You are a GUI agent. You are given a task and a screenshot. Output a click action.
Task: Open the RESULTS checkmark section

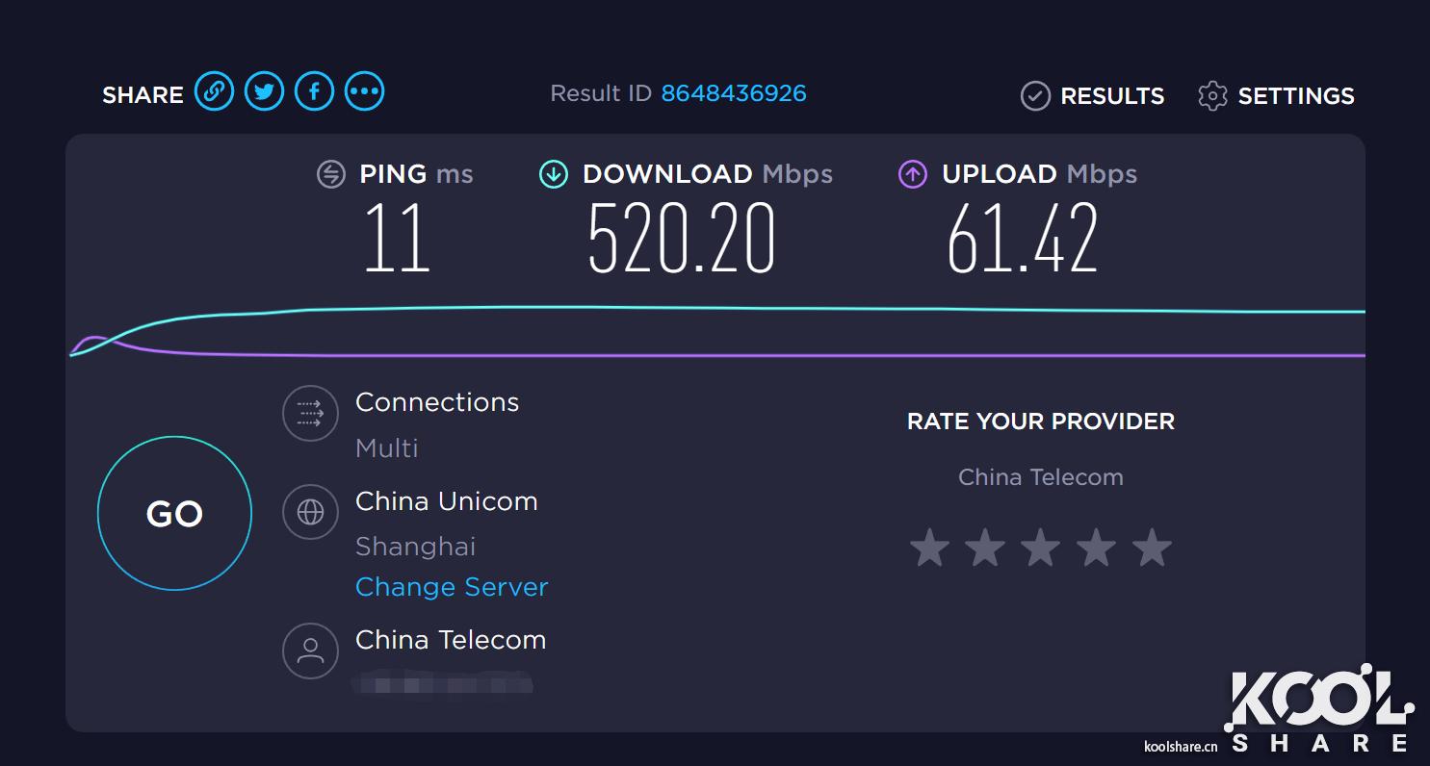click(x=1035, y=95)
